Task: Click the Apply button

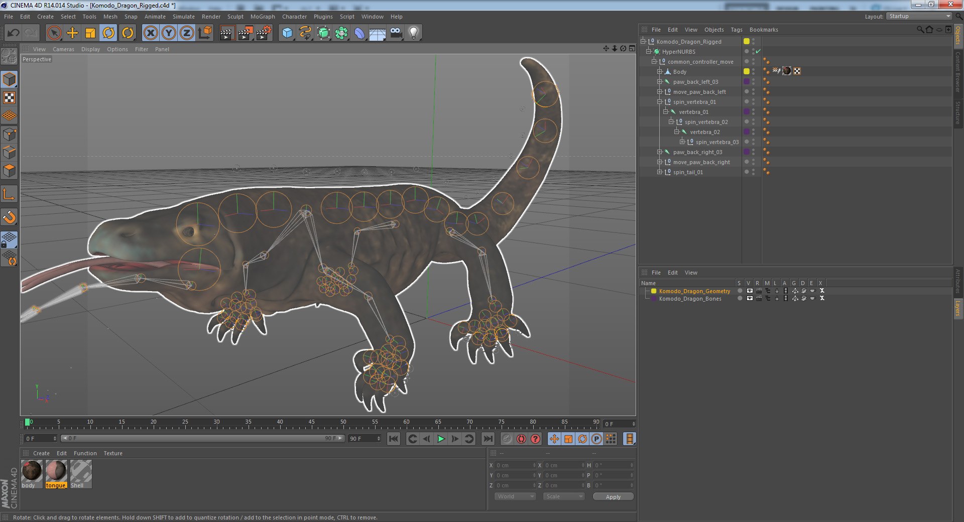Action: [x=613, y=496]
